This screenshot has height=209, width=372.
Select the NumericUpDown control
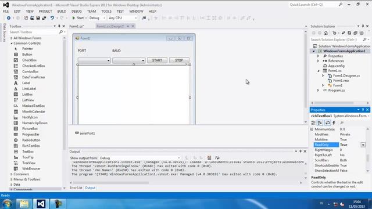click(x=35, y=123)
